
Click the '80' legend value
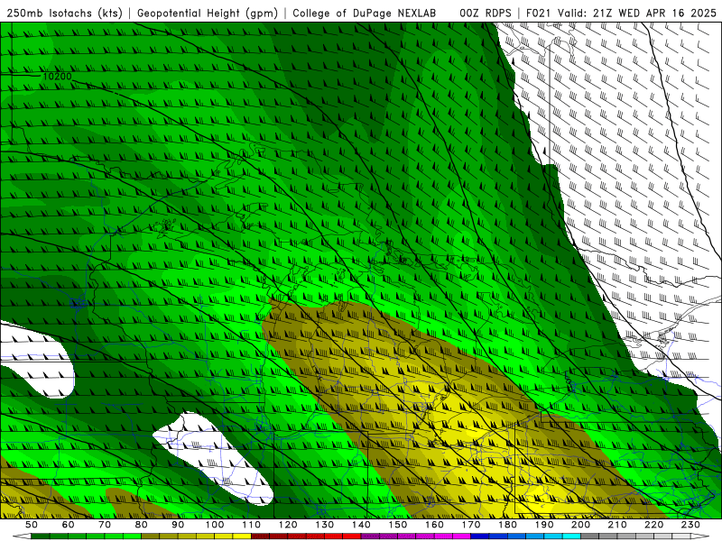(x=142, y=525)
